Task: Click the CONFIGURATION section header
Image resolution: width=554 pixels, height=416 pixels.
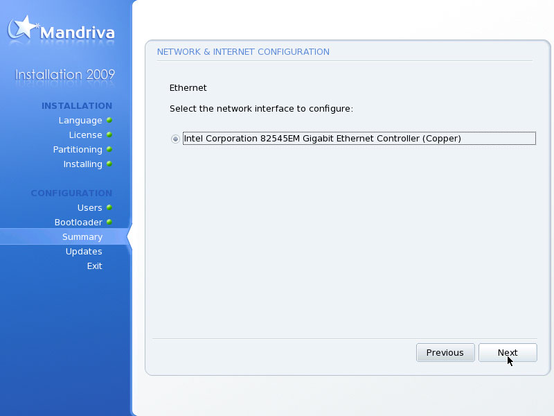Action: (71, 193)
